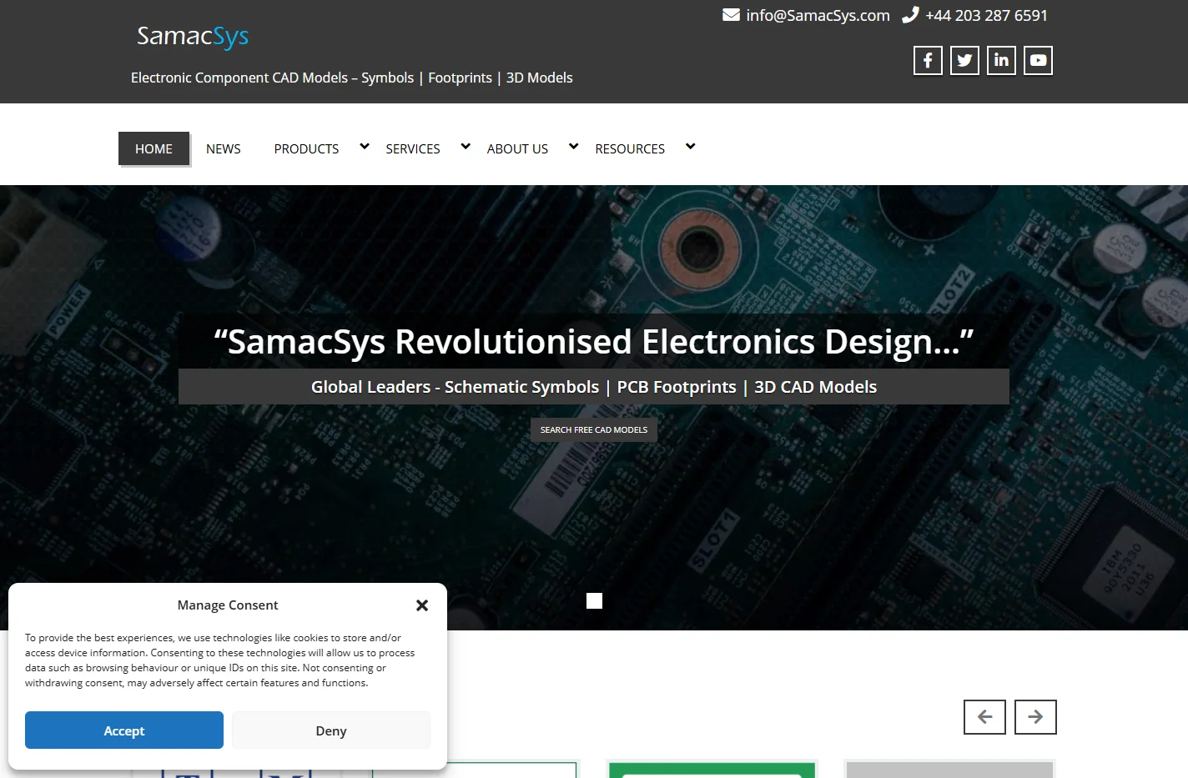The width and height of the screenshot is (1188, 778).
Task: Click the Electronic Component CAD Models tagline
Action: (x=352, y=78)
